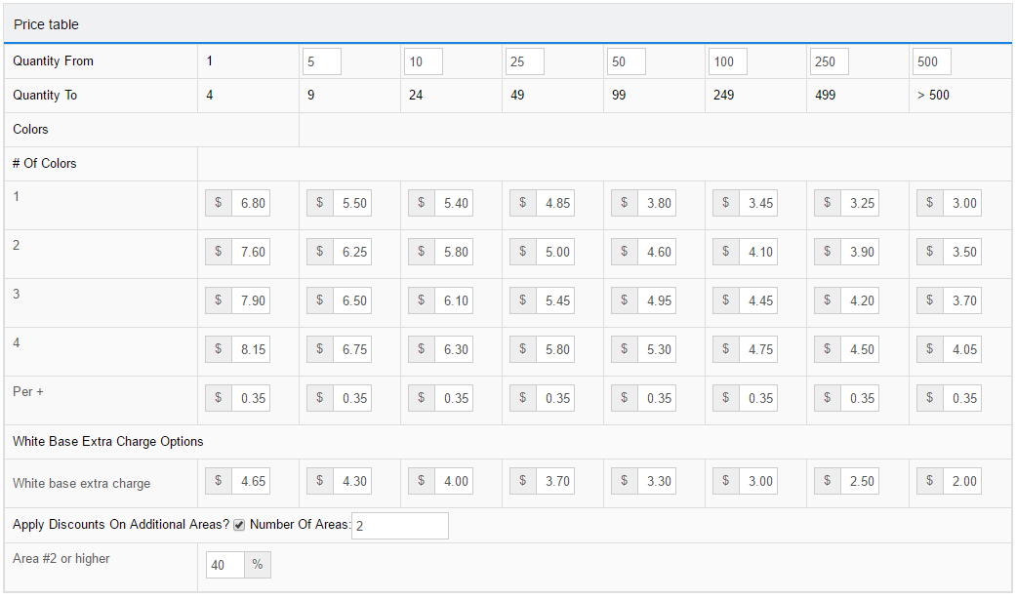The width and height of the screenshot is (1016, 599).
Task: Toggle the Apply Discounts On Additional Areas checkbox
Action: pyautogui.click(x=239, y=526)
